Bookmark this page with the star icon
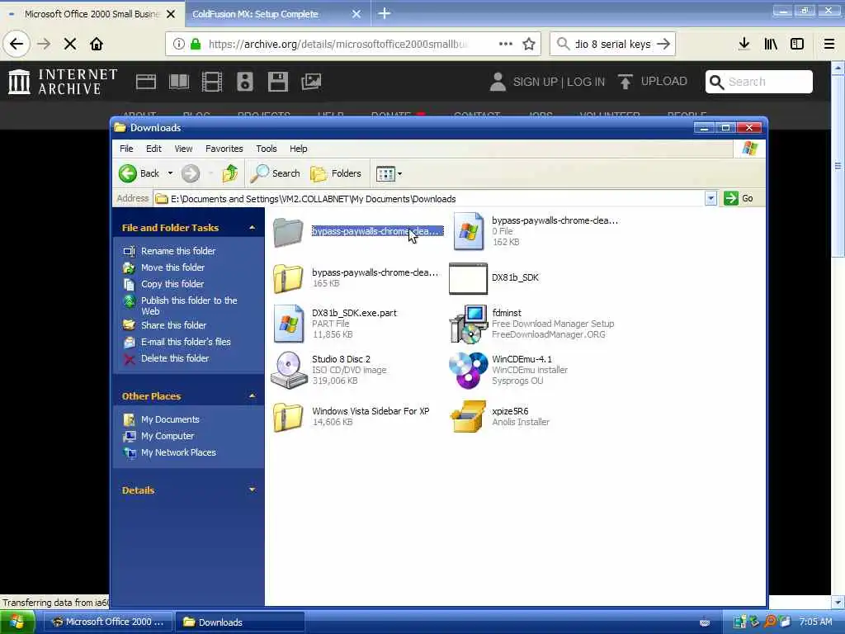845x634 pixels. (x=529, y=44)
